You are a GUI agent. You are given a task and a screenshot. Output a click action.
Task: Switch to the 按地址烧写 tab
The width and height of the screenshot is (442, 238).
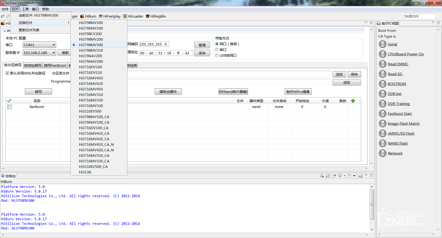33,65
